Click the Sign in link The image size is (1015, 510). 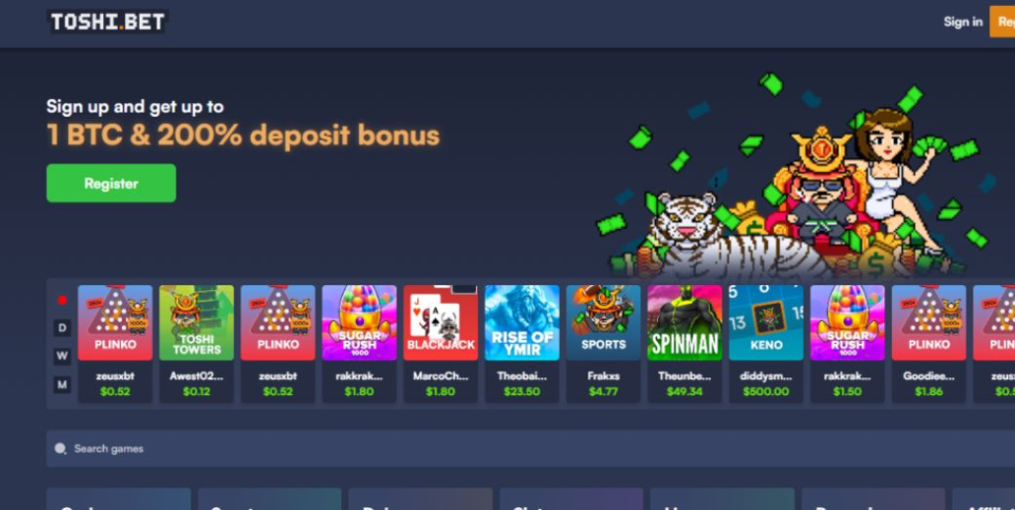tap(962, 22)
